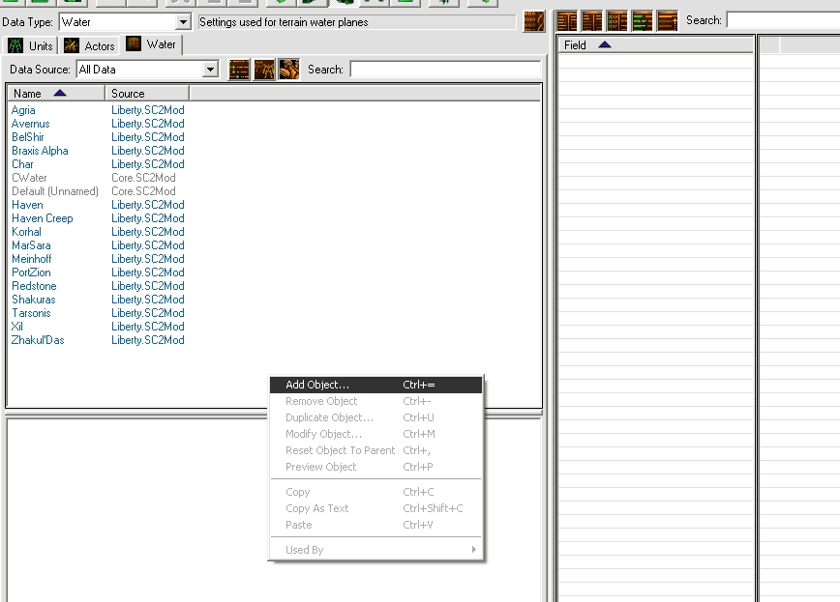Screen dimensions: 840x602
Task: Select the MarSara water entry
Action: 31,245
